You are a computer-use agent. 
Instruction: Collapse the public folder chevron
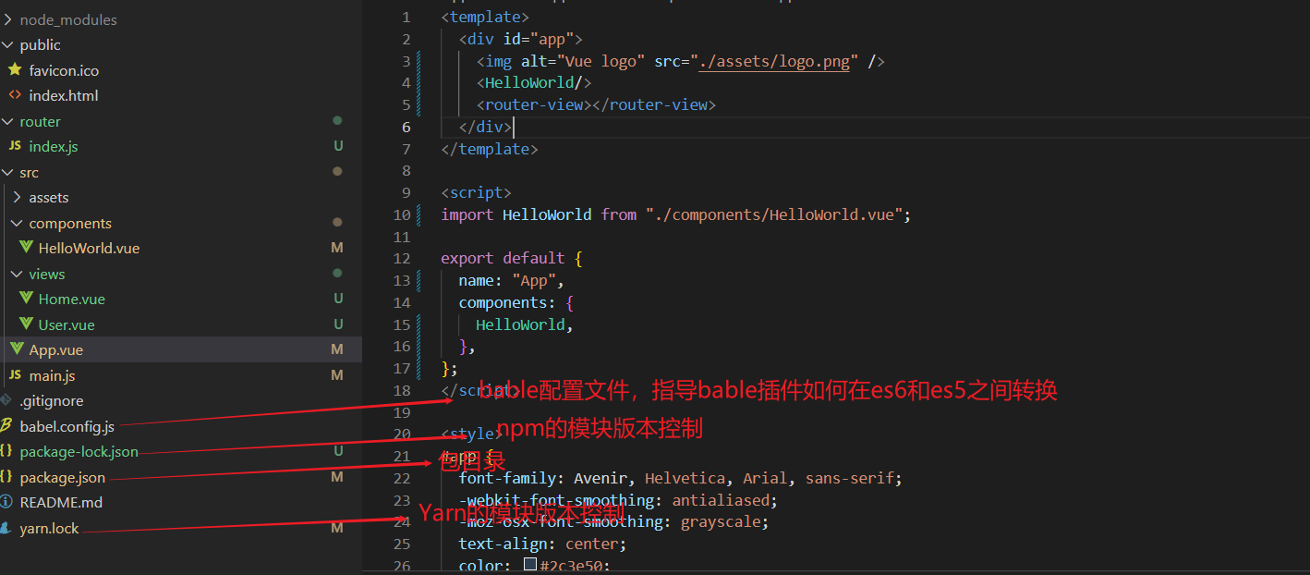7,44
